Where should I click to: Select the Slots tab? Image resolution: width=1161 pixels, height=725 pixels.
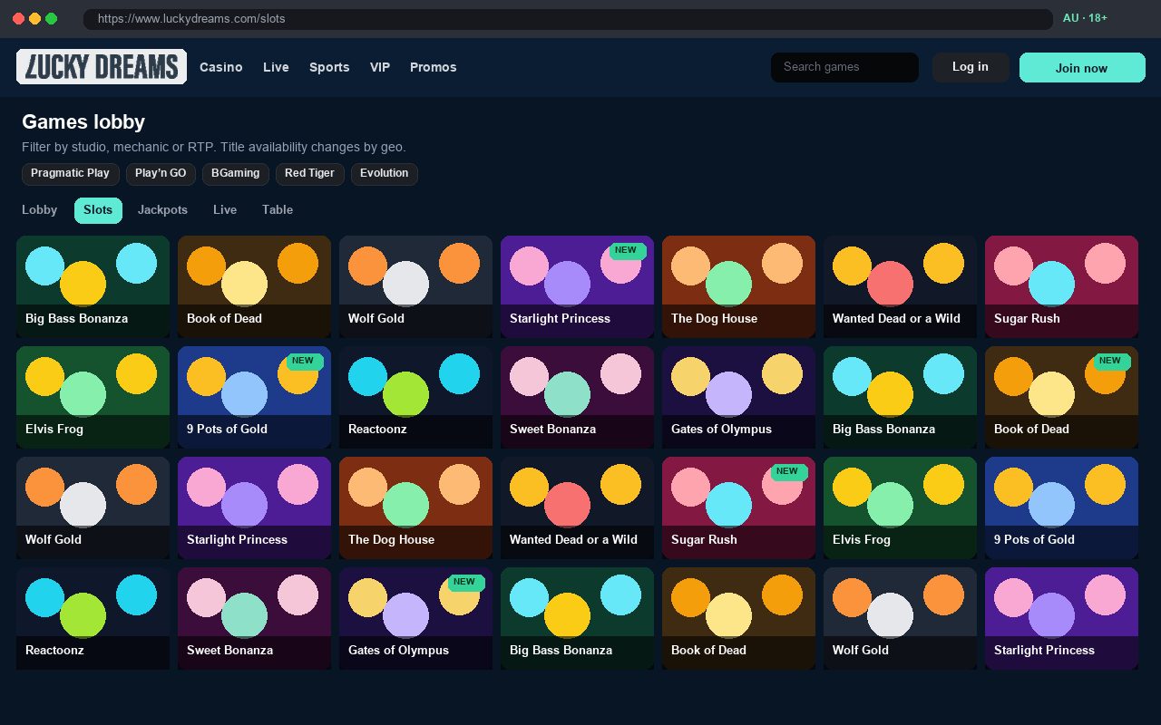tap(98, 210)
